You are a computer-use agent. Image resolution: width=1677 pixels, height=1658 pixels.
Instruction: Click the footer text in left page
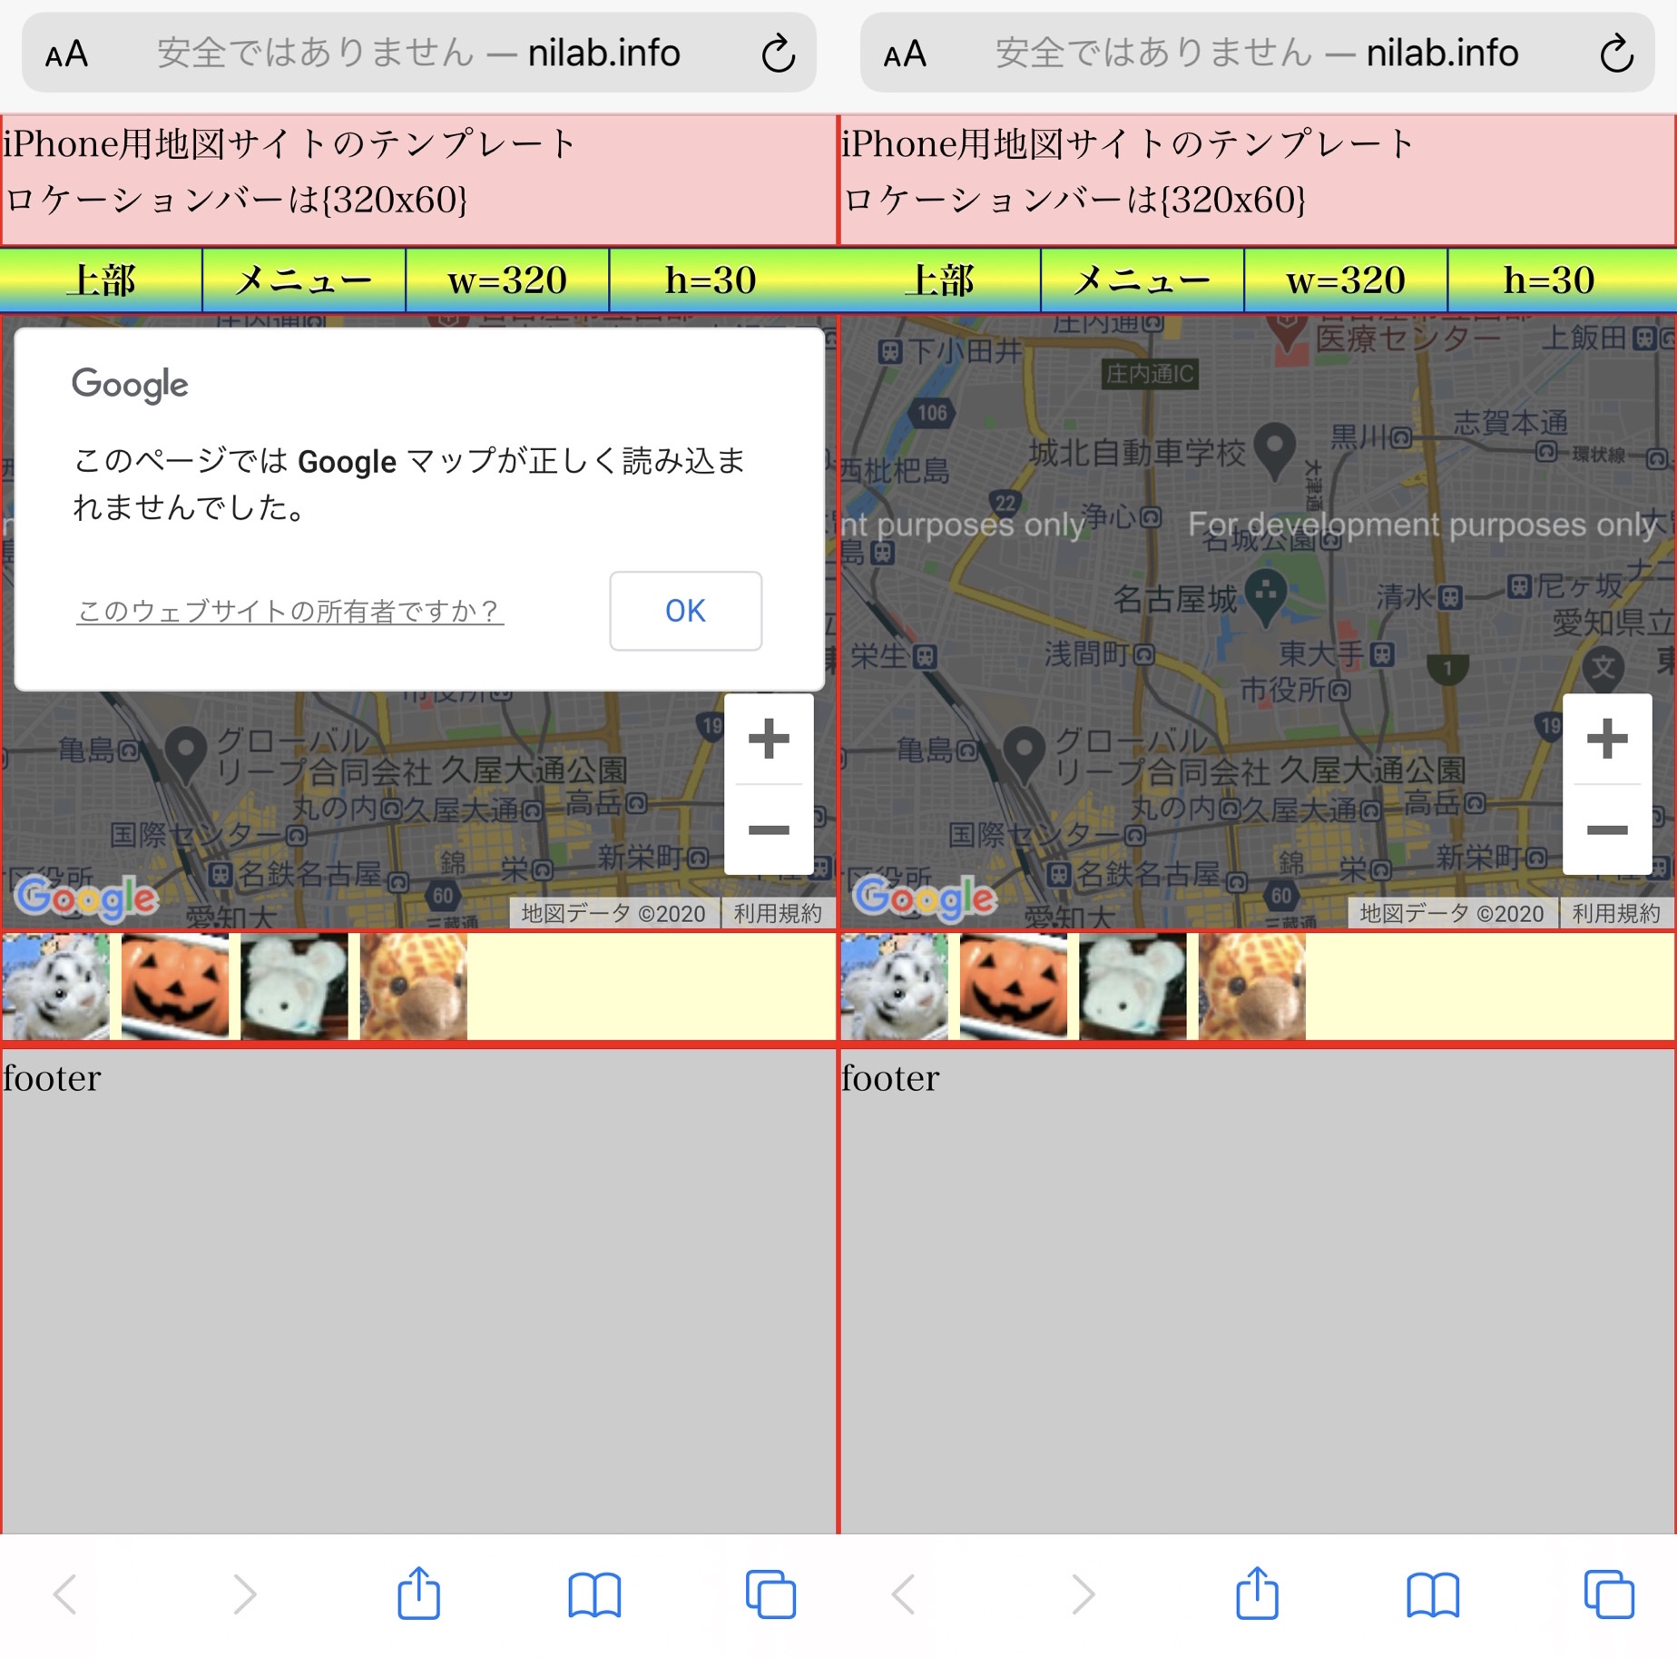coord(52,1078)
